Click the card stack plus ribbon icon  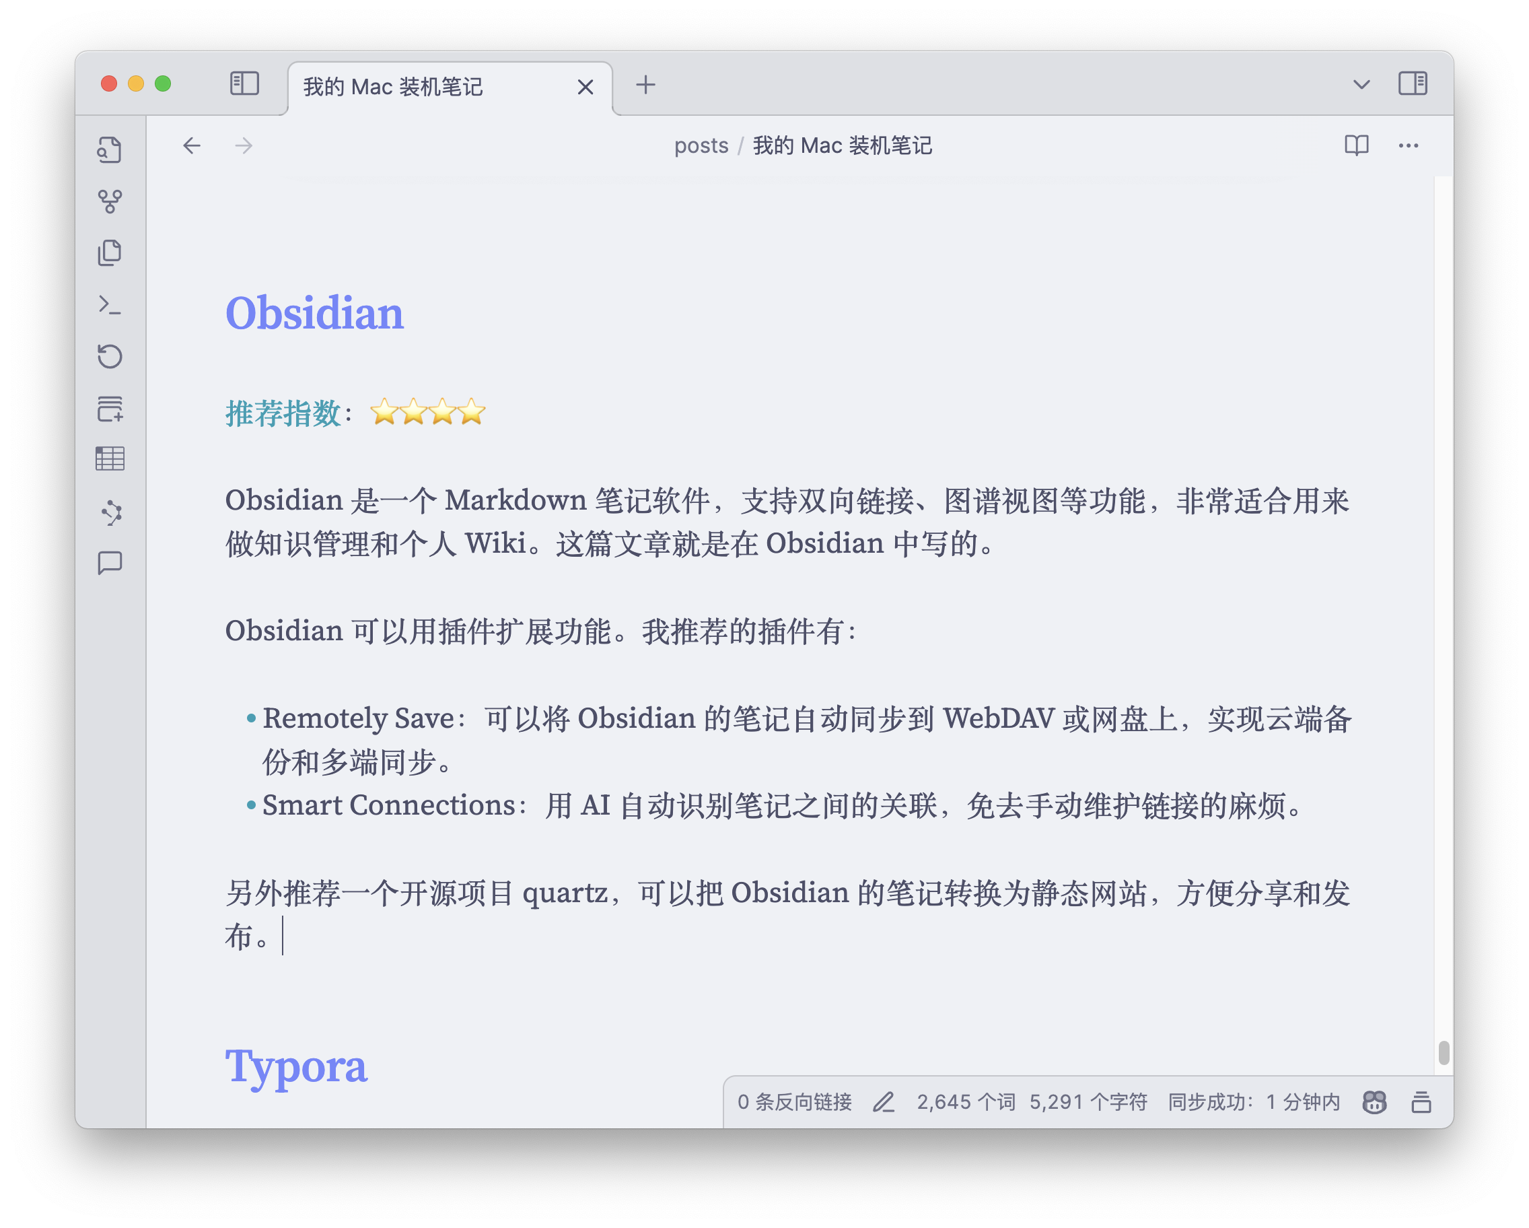(x=110, y=409)
